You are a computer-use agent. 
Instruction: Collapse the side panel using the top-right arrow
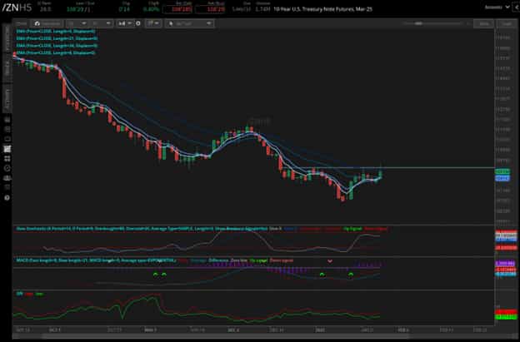click(x=517, y=7)
